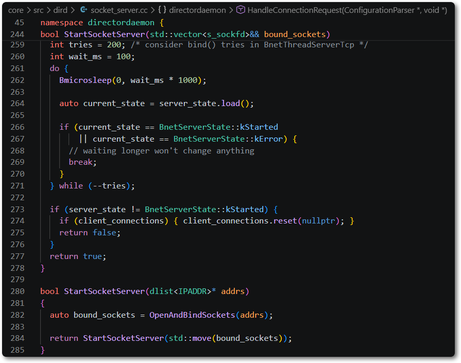Screen dimensions: 461x363
Task: Expand the chevron after the core breadcrumb
Action: (28, 10)
